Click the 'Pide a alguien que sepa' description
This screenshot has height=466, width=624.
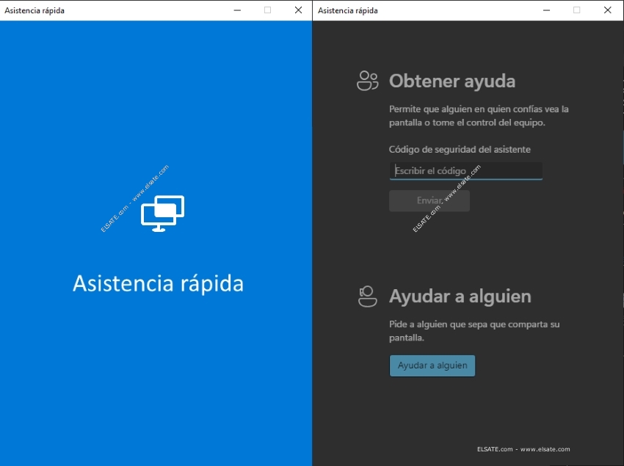474,331
